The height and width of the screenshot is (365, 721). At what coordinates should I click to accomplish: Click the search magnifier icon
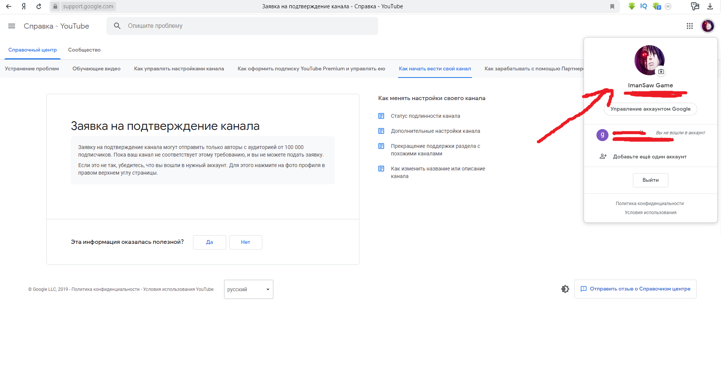click(x=117, y=26)
